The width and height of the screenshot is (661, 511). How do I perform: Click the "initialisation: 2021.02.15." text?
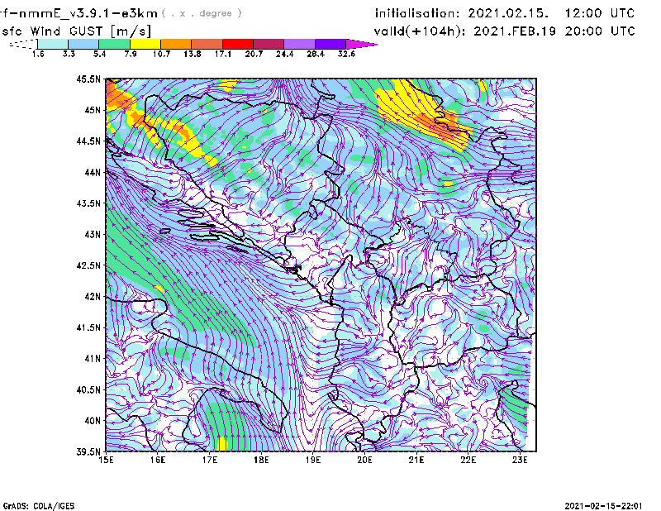[x=462, y=13]
